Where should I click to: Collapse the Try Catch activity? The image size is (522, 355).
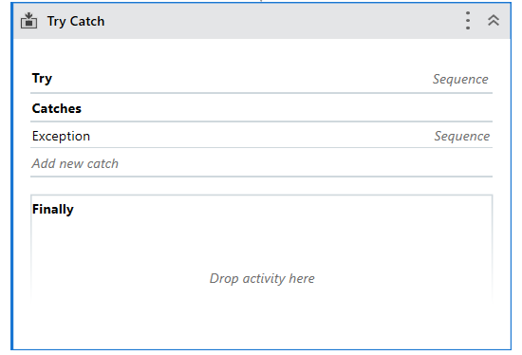(x=494, y=20)
